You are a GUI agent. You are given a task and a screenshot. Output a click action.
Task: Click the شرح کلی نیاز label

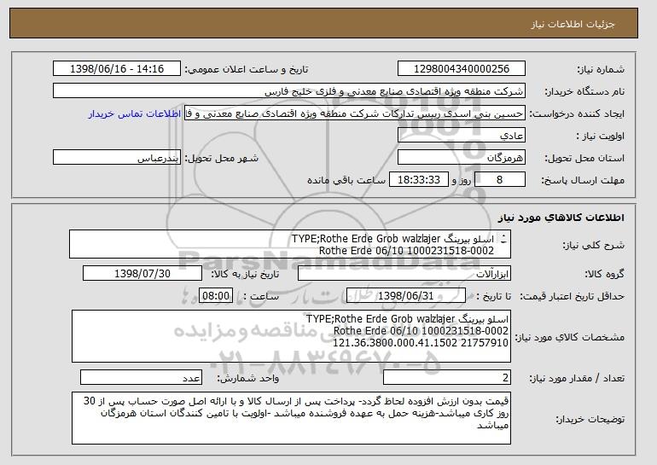[593, 245]
